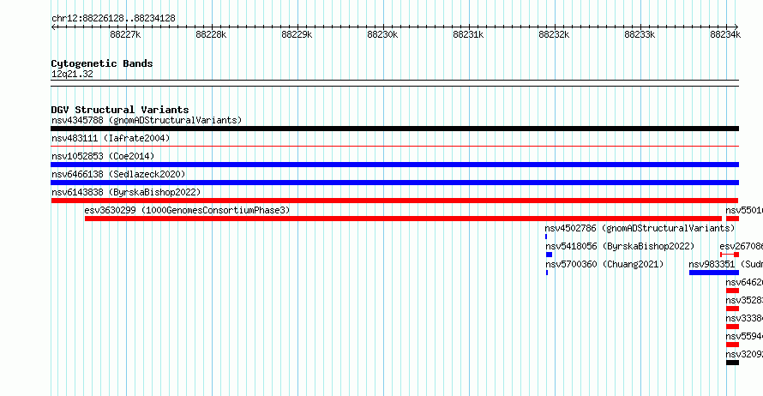Click the chr12:88226128..88234128 coordinate label
763x396 pixels.
(113, 19)
